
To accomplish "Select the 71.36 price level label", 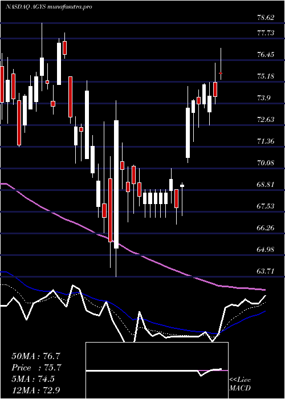I will click(x=266, y=141).
